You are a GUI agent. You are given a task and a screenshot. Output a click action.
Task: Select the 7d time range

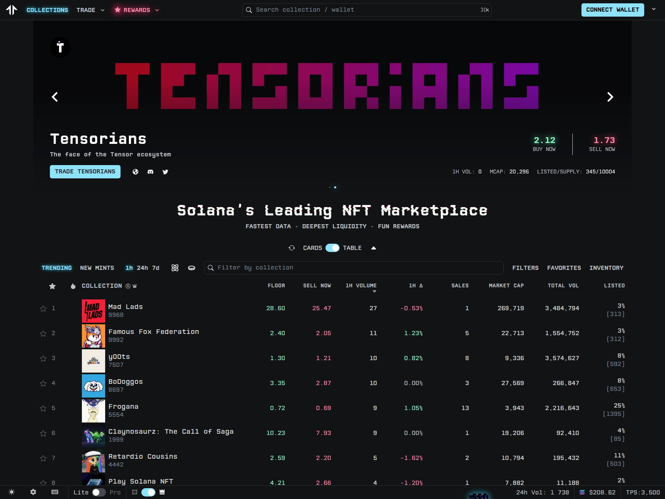(x=156, y=268)
